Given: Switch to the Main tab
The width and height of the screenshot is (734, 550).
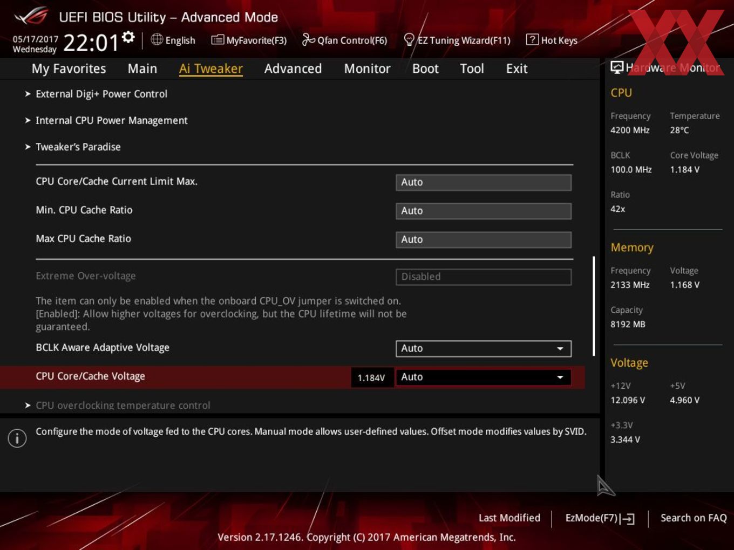Looking at the screenshot, I should pyautogui.click(x=142, y=68).
